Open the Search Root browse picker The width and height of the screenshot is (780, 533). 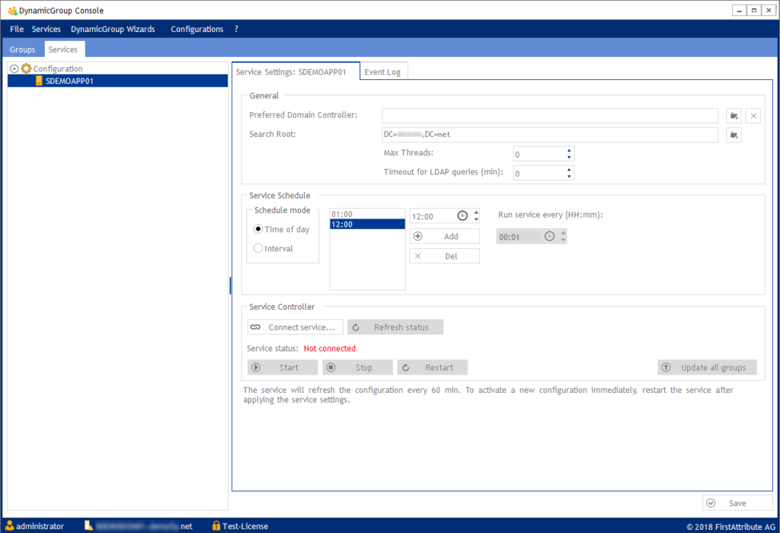click(x=734, y=134)
